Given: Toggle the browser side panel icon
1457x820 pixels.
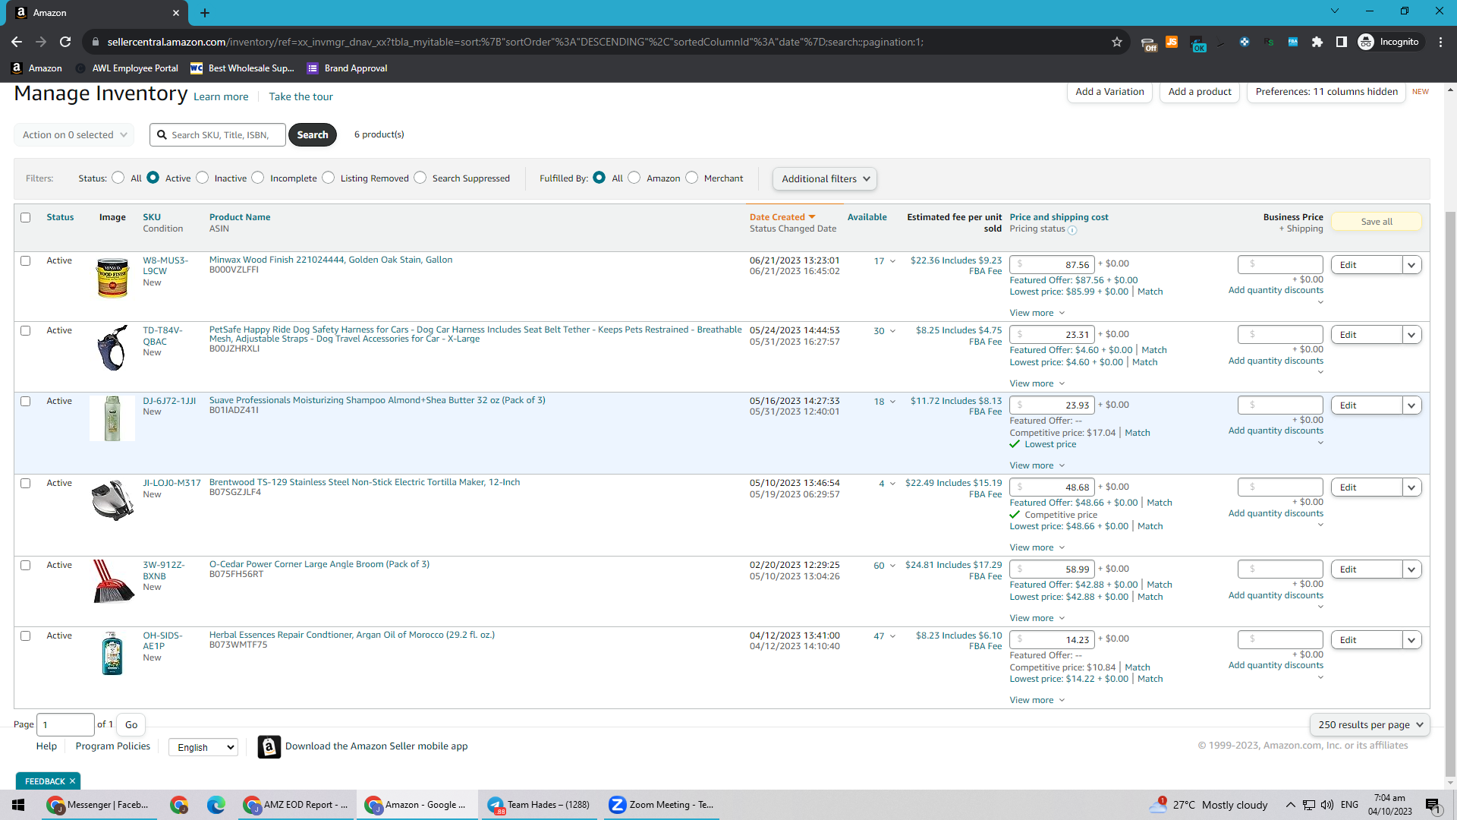Looking at the screenshot, I should [x=1342, y=42].
